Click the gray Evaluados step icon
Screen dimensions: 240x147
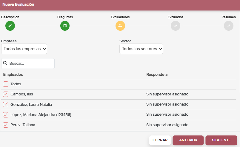coord(176,26)
